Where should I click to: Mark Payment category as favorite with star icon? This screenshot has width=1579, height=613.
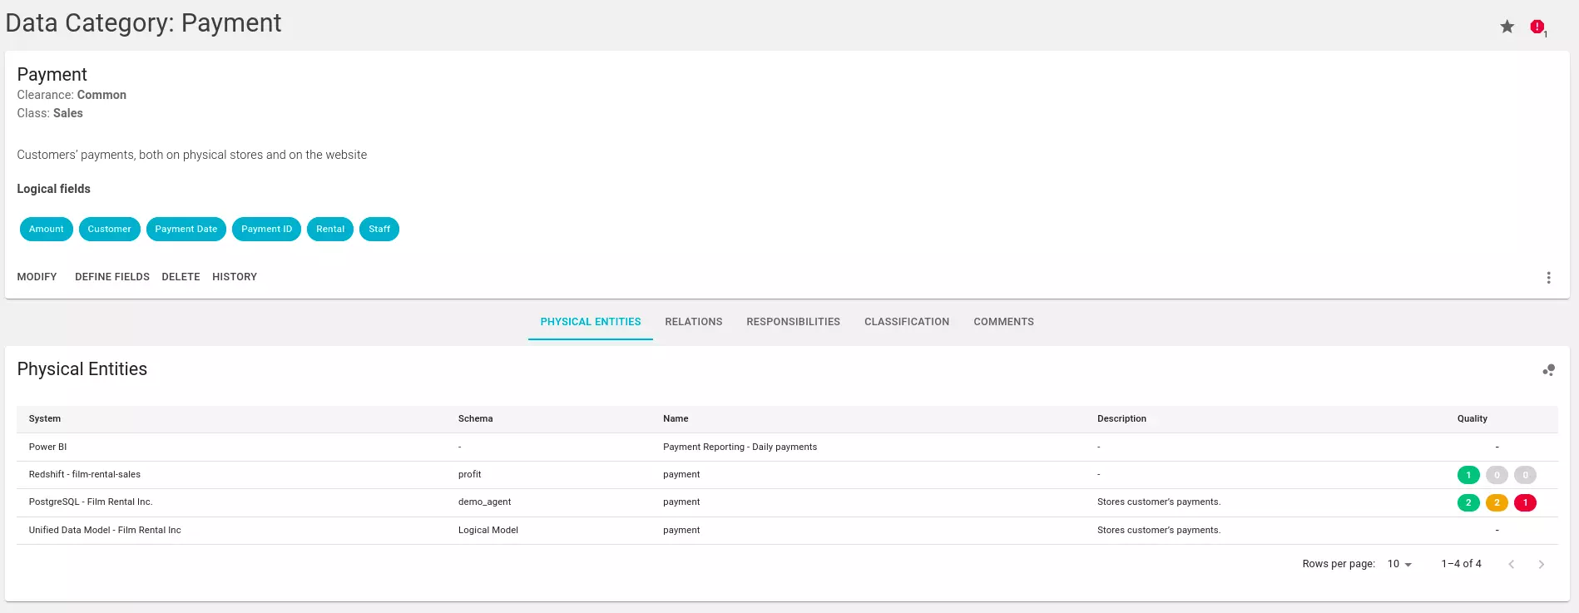pos(1507,27)
